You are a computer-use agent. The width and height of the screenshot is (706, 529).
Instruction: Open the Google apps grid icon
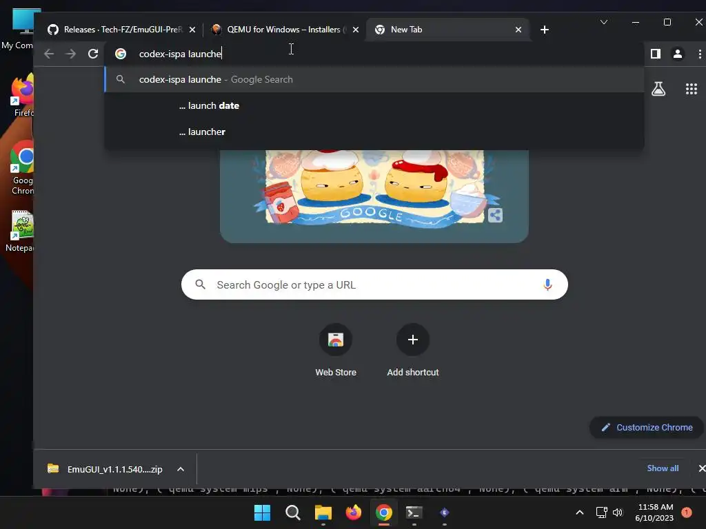[x=691, y=89]
